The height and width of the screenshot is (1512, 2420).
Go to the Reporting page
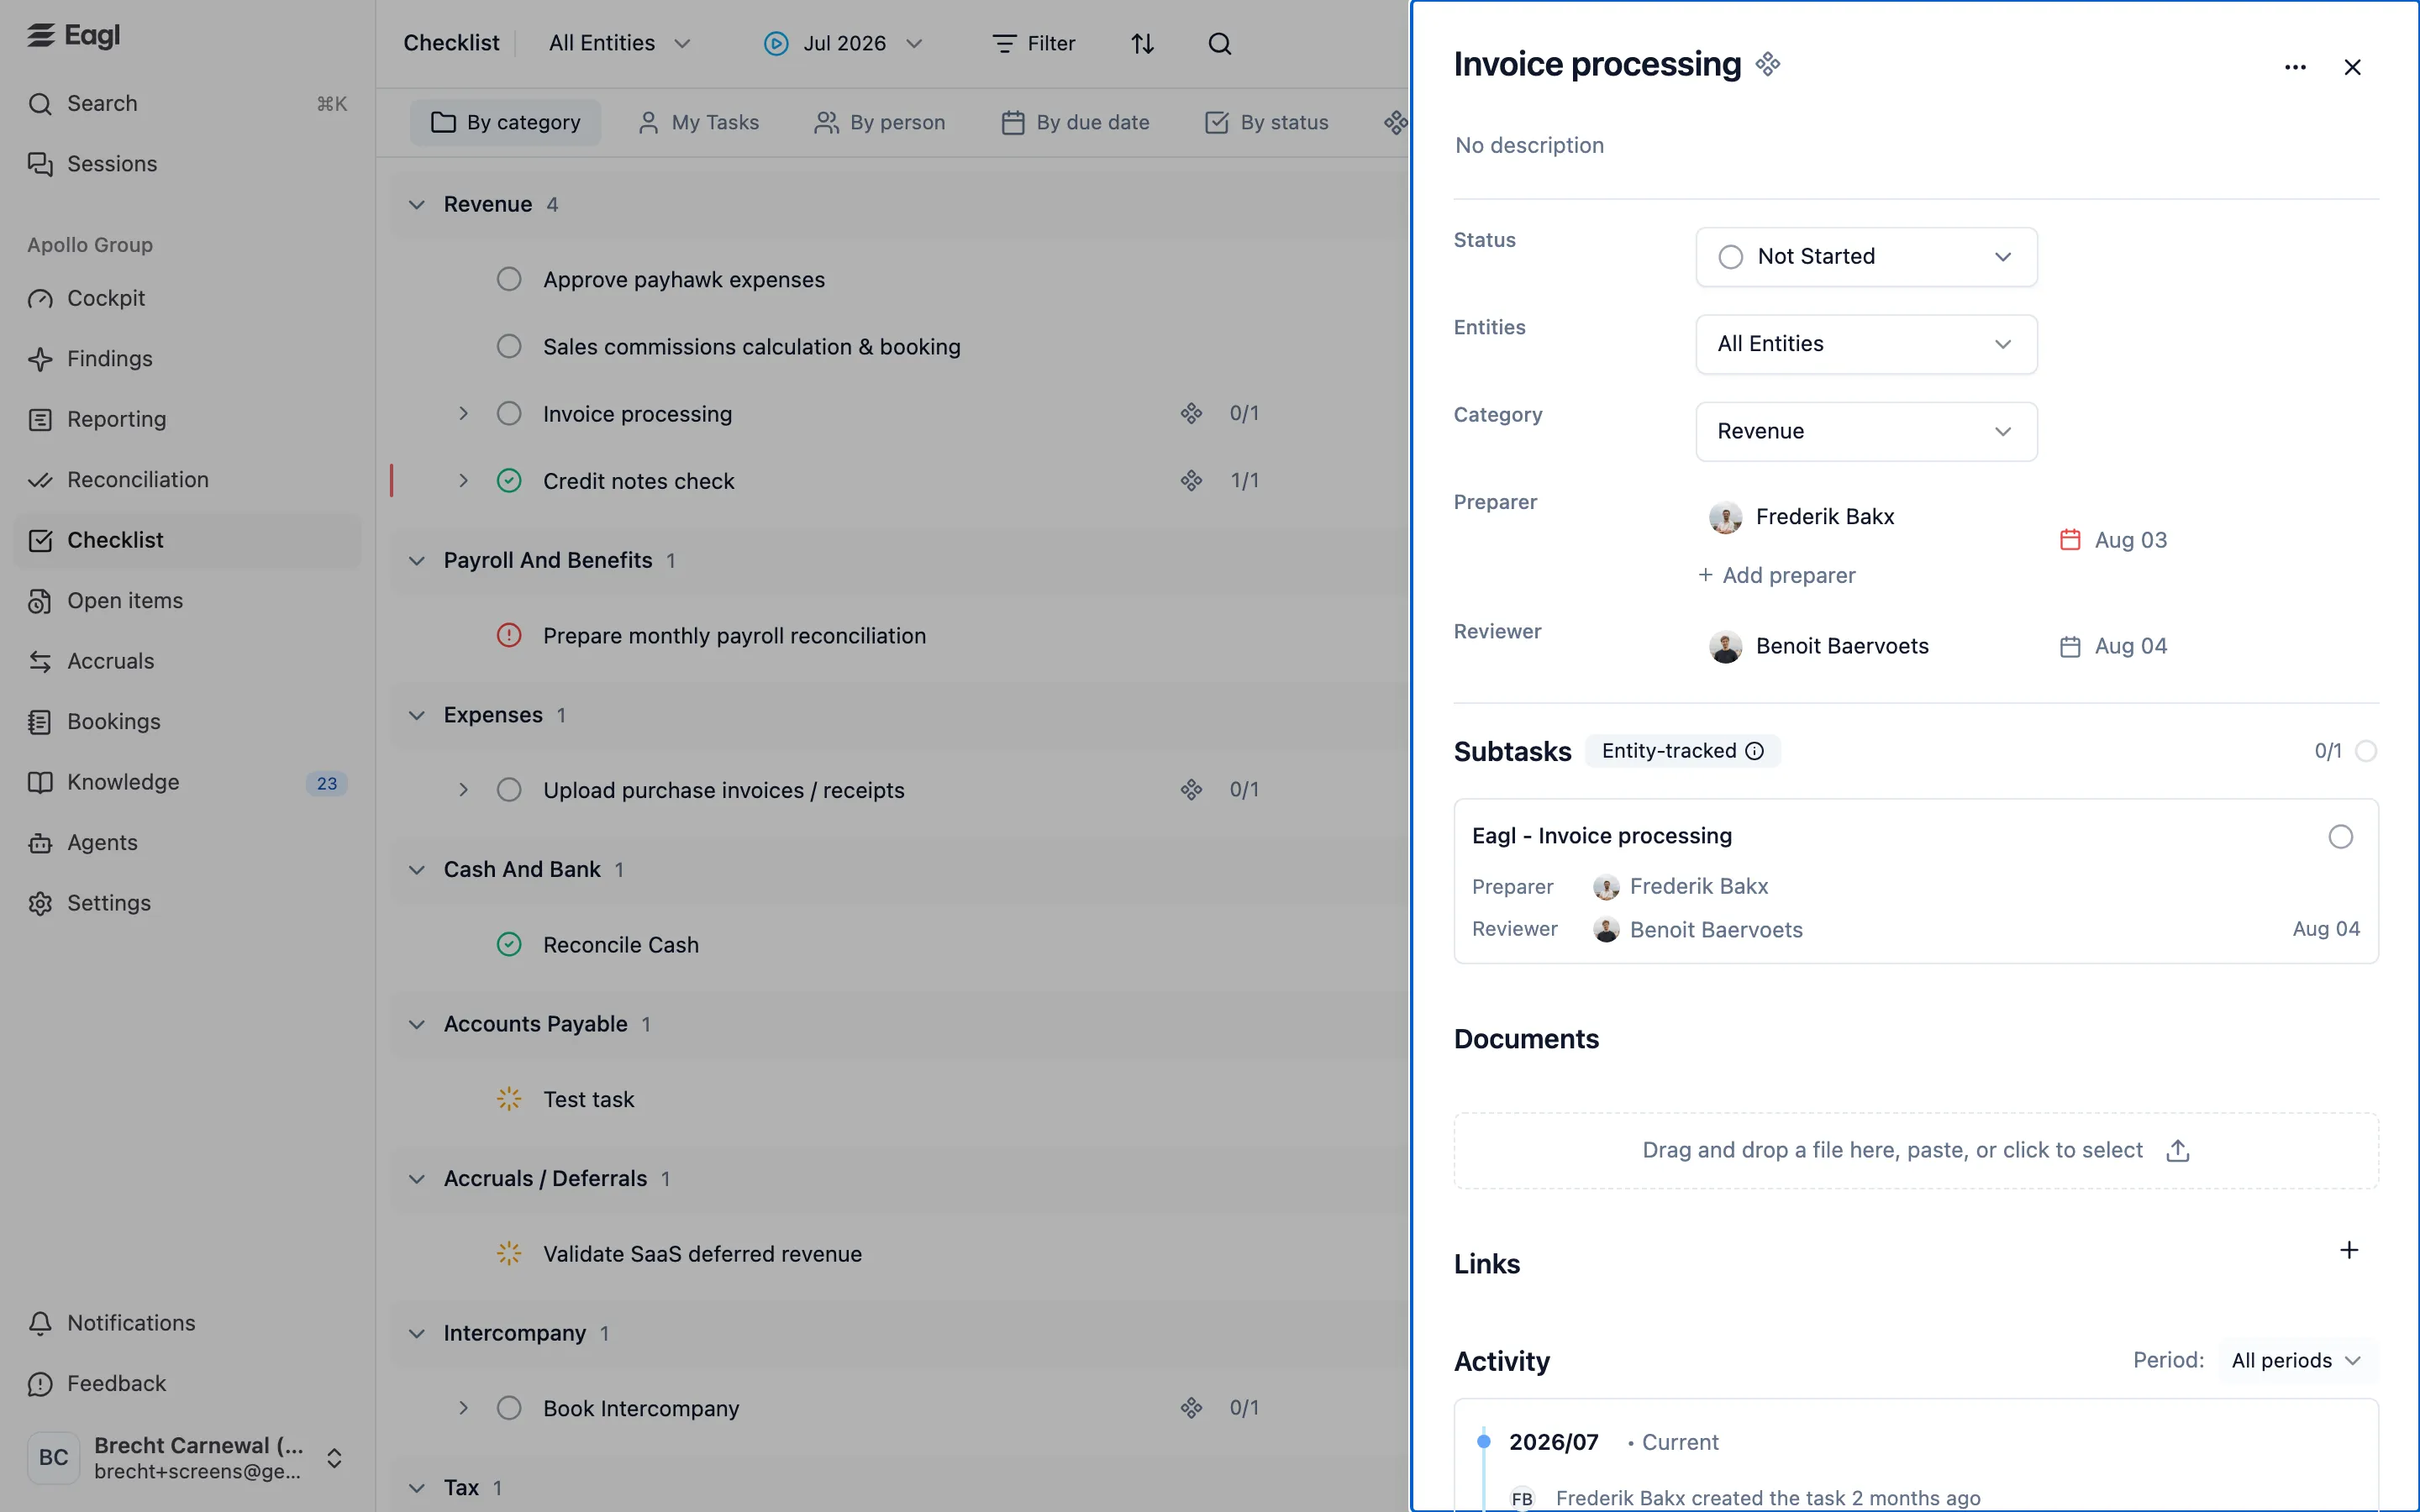116,419
